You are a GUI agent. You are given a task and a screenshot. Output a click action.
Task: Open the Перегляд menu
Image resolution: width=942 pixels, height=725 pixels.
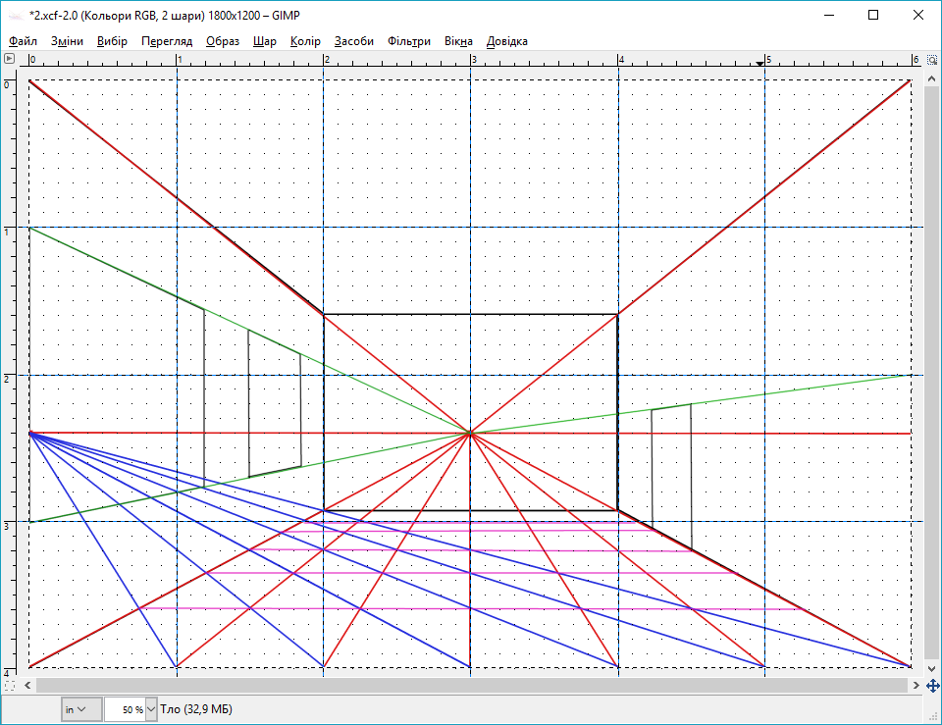coord(167,41)
